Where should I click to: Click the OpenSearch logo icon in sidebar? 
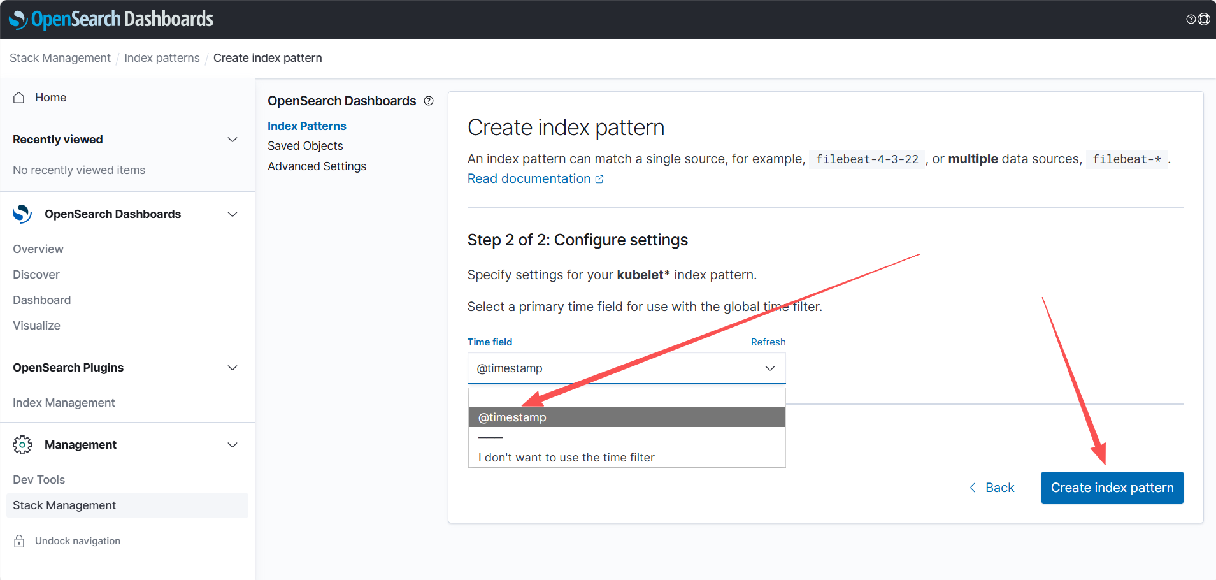coord(22,214)
